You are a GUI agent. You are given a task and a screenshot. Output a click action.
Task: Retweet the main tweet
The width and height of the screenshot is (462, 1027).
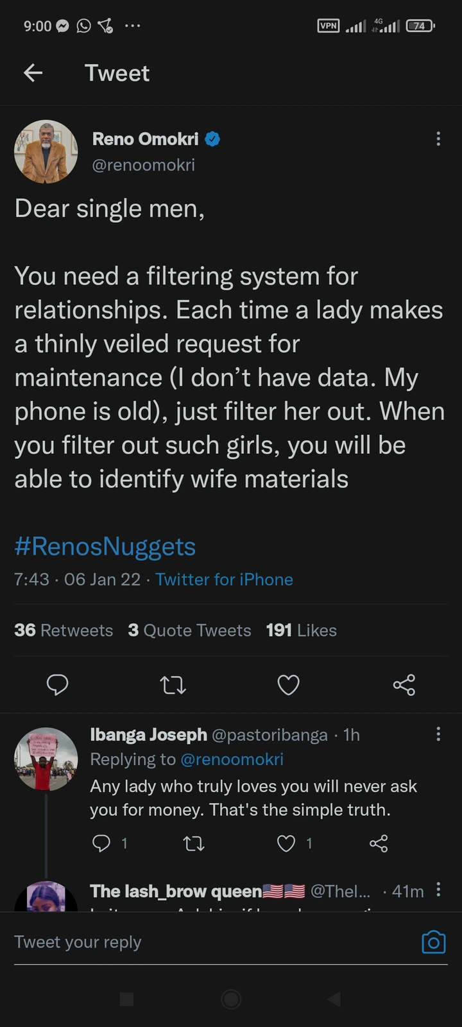pos(173,686)
